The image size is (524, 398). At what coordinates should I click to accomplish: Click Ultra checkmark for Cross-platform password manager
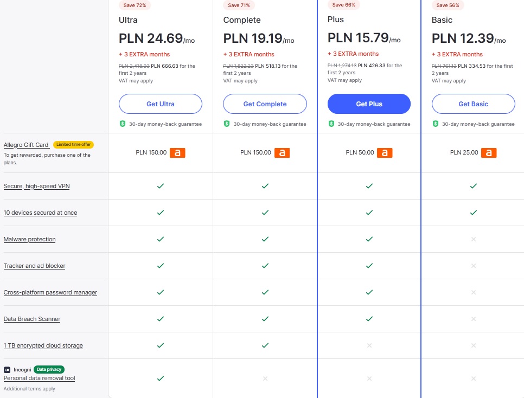pyautogui.click(x=161, y=292)
